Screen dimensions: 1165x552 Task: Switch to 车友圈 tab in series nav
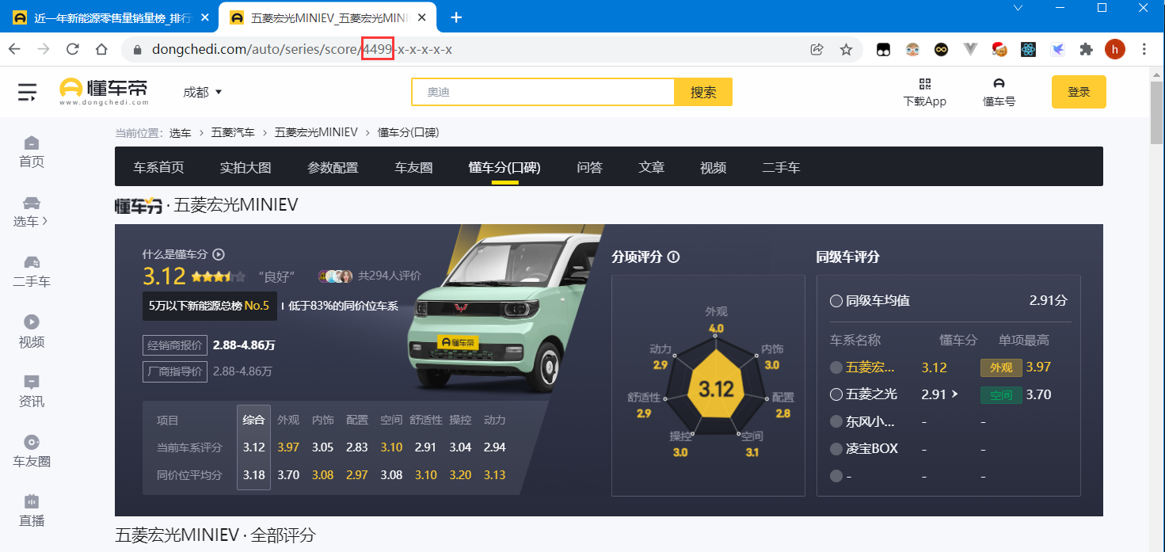click(x=413, y=167)
